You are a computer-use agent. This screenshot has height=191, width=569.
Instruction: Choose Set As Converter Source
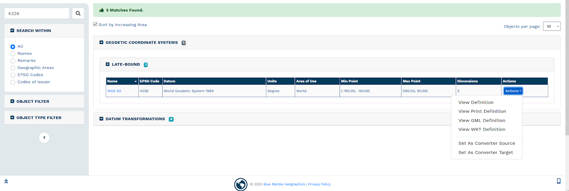pos(486,144)
